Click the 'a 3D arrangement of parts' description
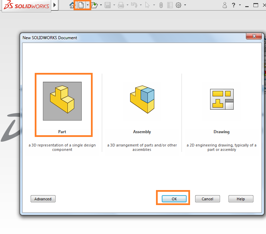The height and width of the screenshot is (234, 266). (x=142, y=147)
